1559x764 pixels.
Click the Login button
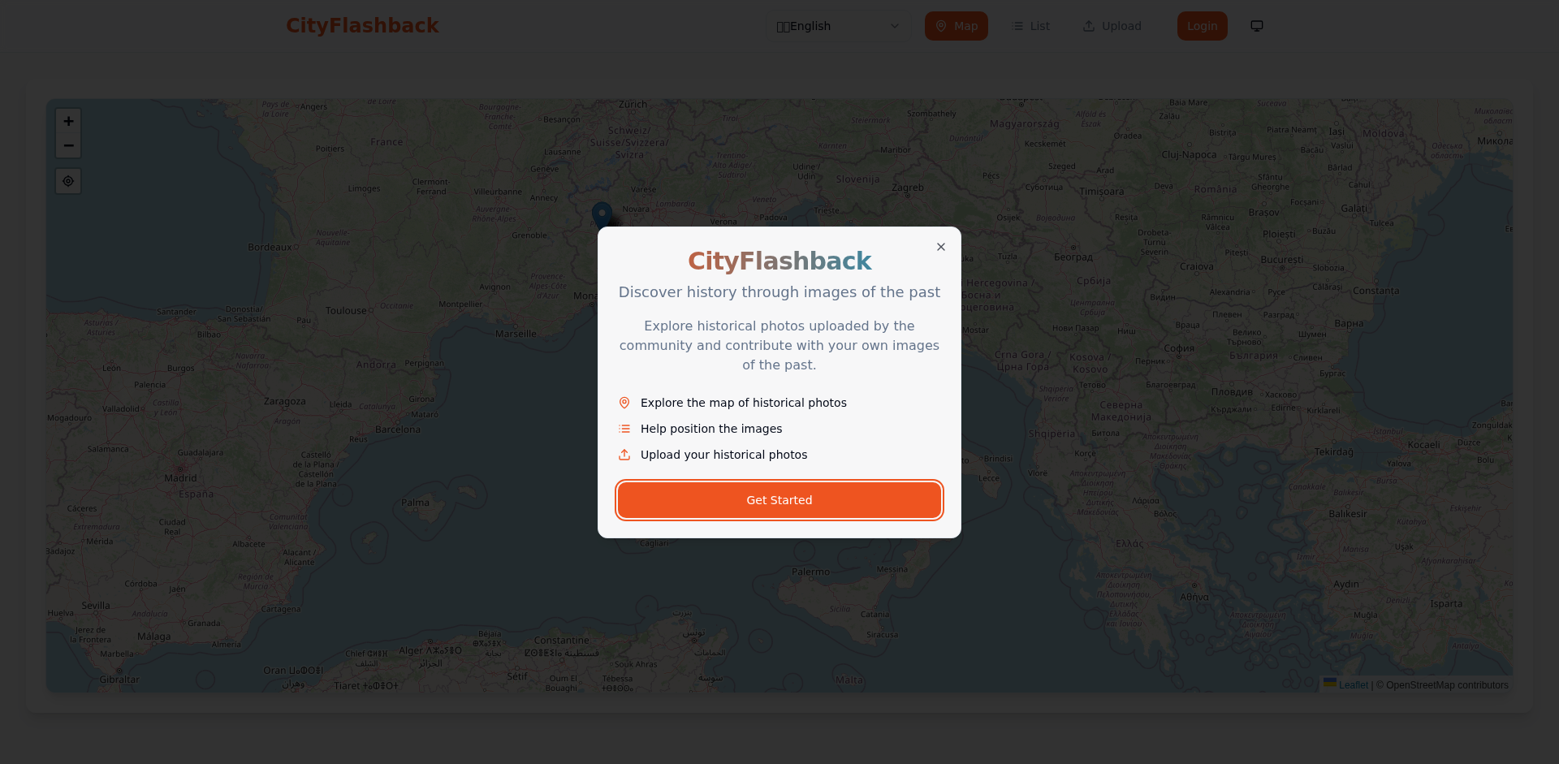(1203, 26)
